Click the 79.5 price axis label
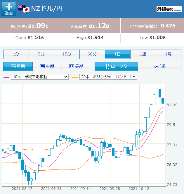The width and height of the screenshot is (184, 194). coord(171,125)
